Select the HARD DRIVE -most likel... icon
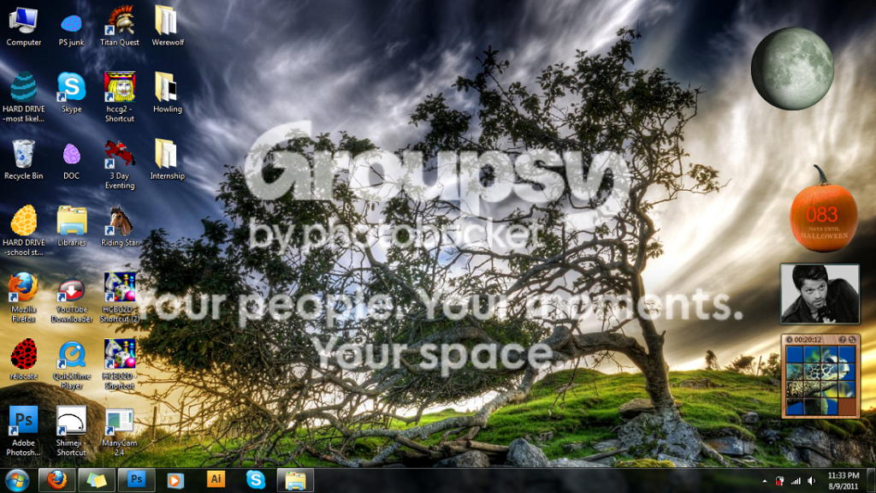 tap(23, 98)
